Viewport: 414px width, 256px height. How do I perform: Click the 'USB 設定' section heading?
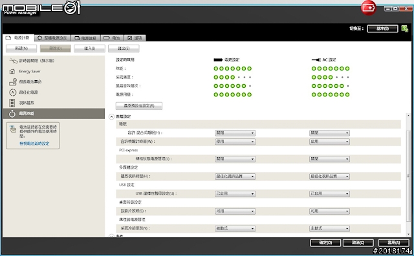tap(127, 185)
